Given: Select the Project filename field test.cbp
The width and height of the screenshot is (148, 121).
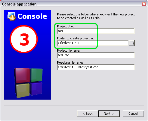Looking at the screenshot, I should coord(96,55).
